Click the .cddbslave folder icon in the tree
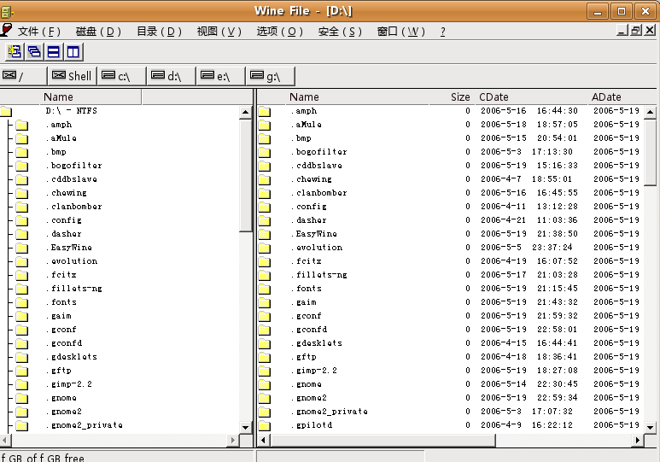This screenshot has width=660, height=462. (22, 179)
